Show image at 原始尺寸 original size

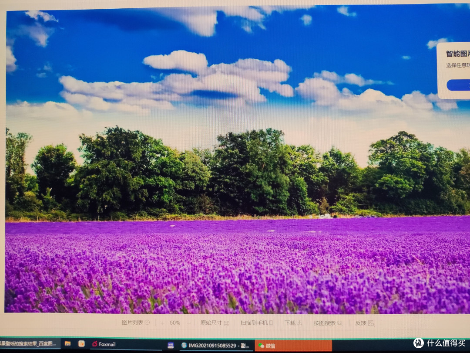click(x=214, y=323)
